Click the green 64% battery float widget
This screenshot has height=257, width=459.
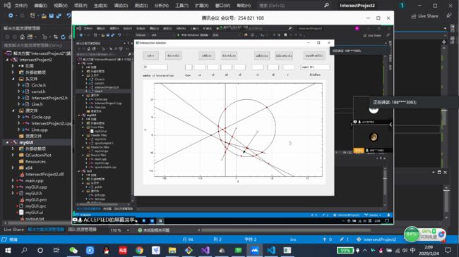412,234
